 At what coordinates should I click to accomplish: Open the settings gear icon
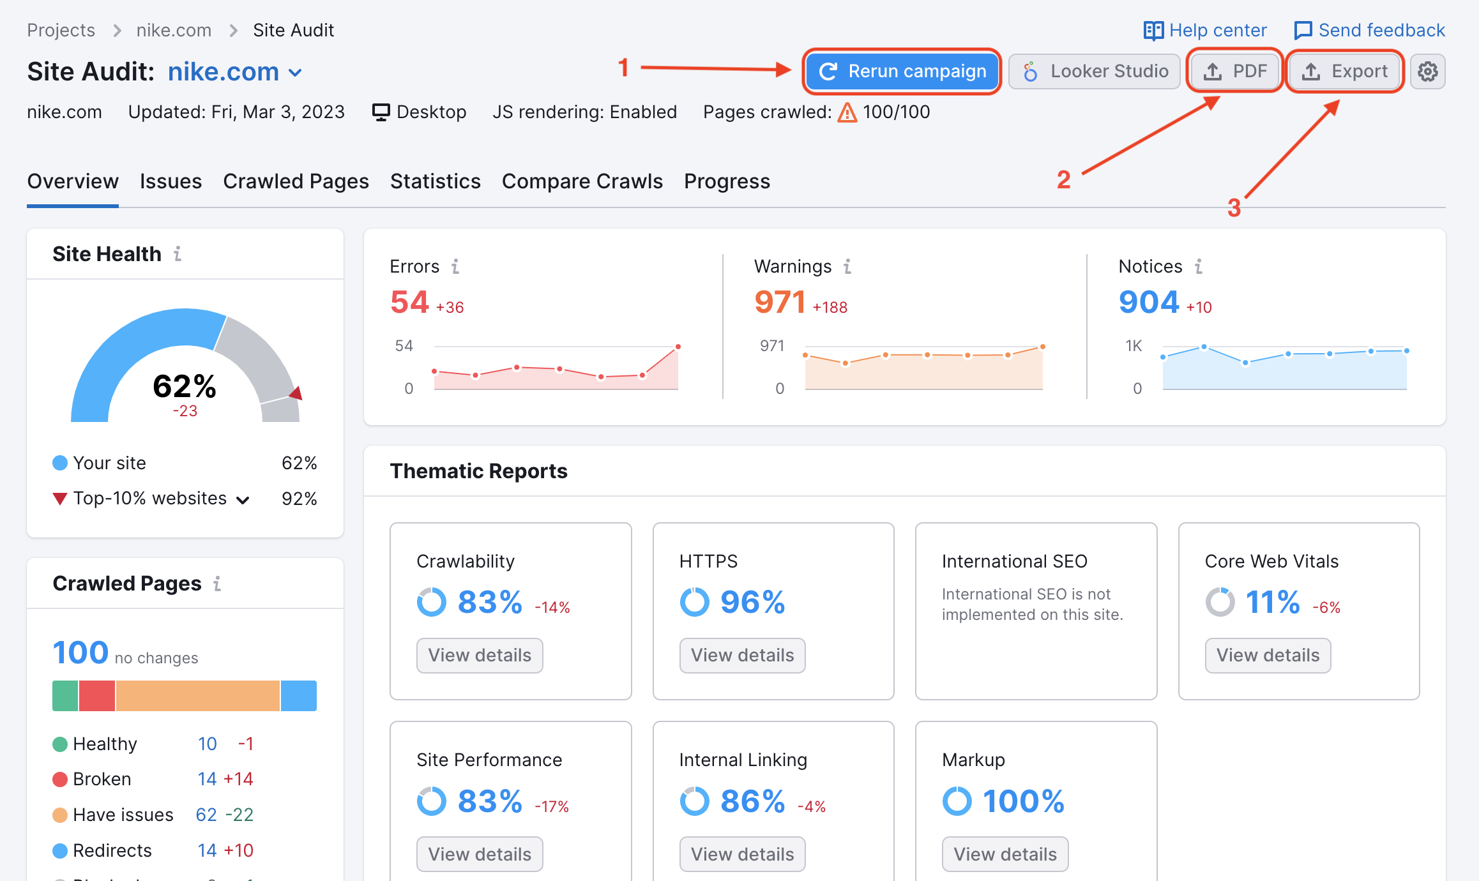coord(1427,72)
